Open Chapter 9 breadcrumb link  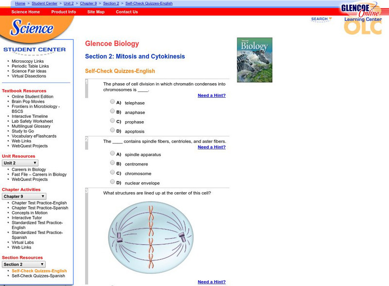point(88,3)
